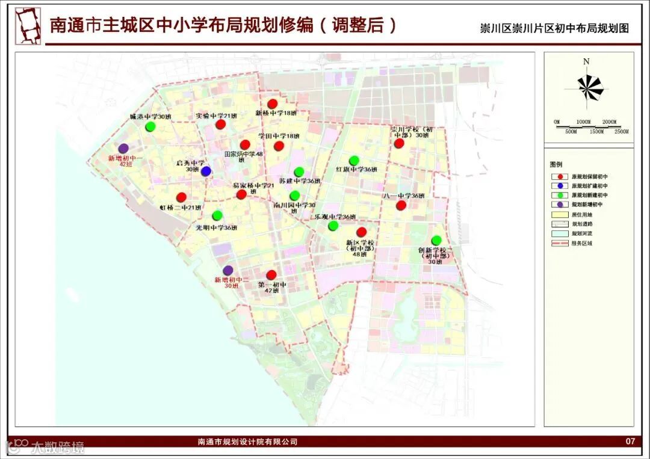Click the label 城港中学30班
This screenshot has height=459, width=650.
coord(150,117)
